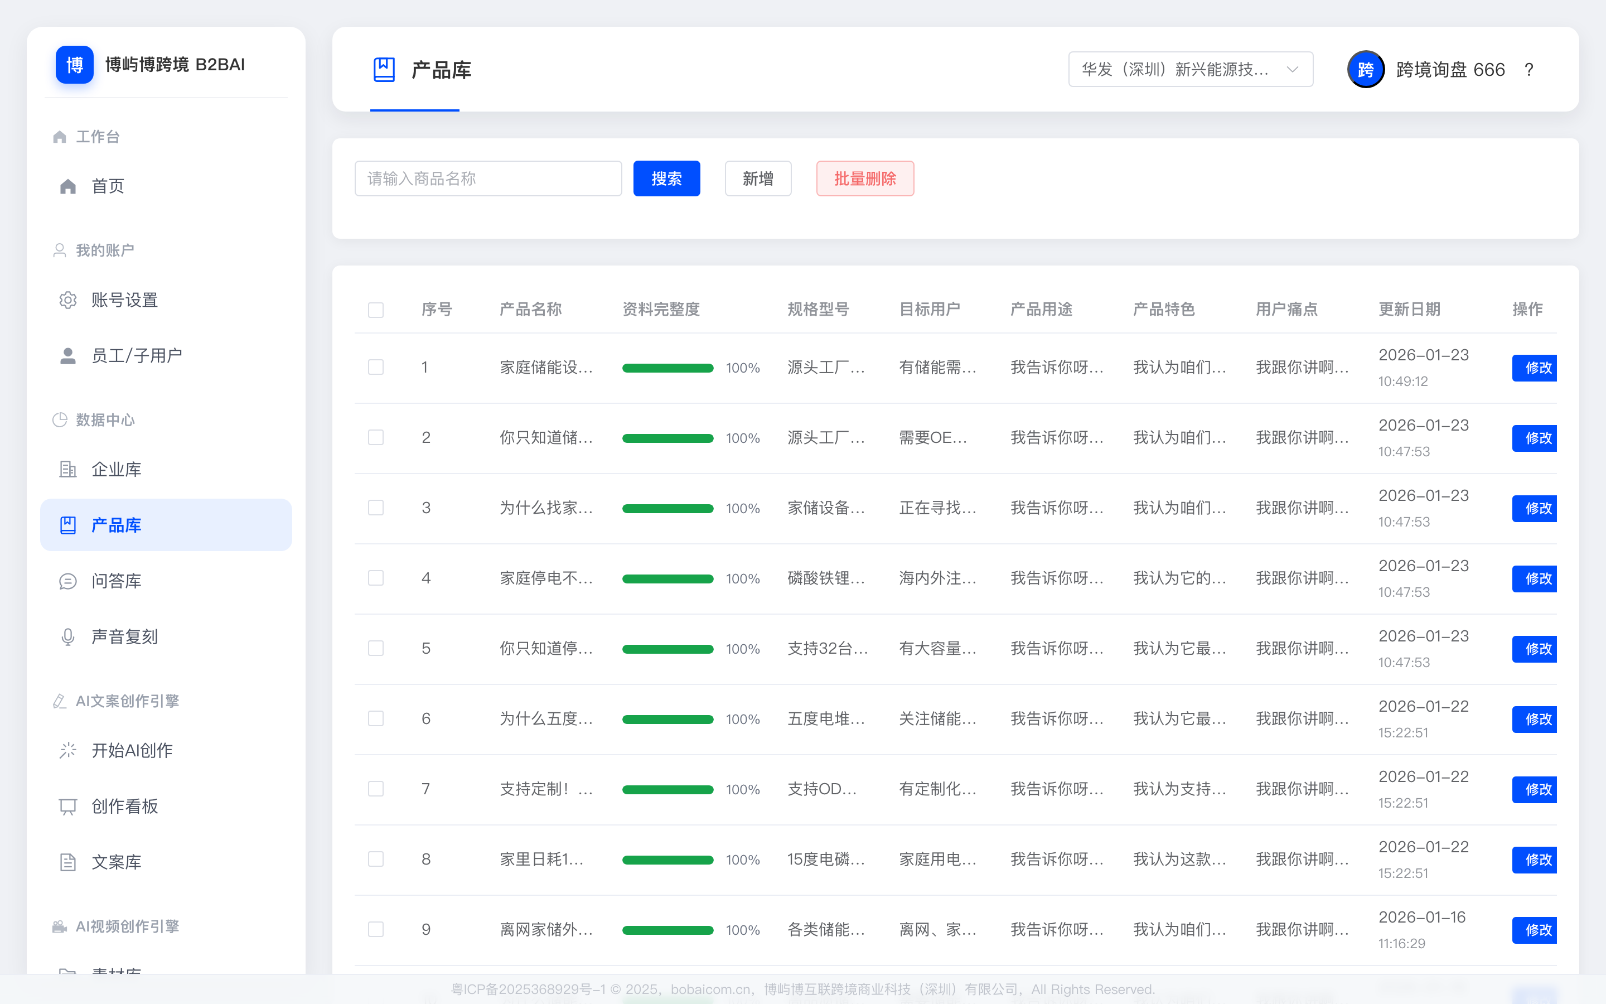Select 问答库 in the sidebar
1606x1004 pixels.
166,581
